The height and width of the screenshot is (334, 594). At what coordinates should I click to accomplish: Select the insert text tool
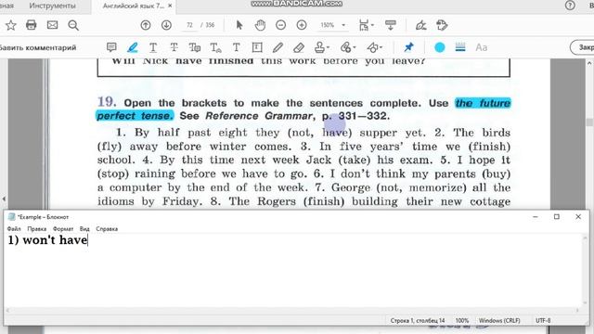pyautogui.click(x=215, y=47)
